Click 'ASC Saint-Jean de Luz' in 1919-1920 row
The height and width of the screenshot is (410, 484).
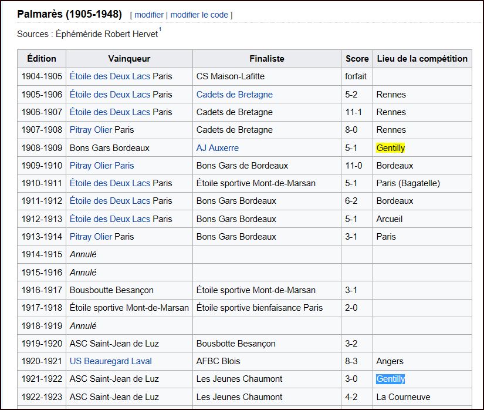pos(114,344)
